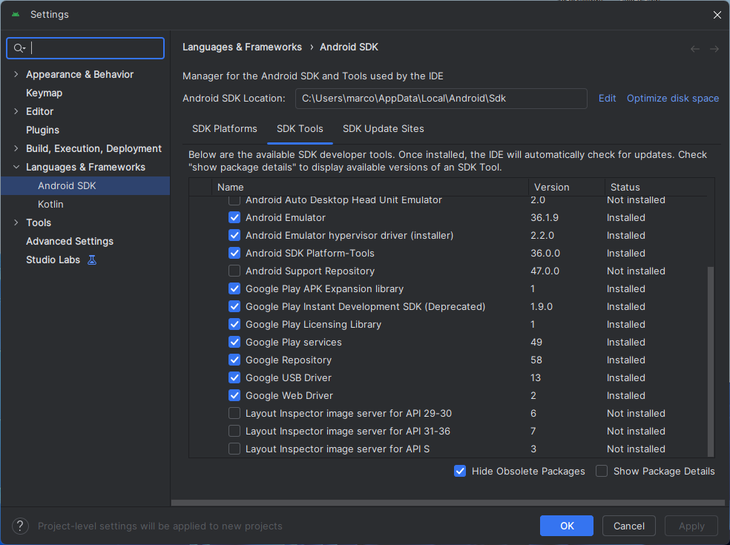730x545 pixels.
Task: Select Kotlin in the settings tree
Action: point(50,204)
